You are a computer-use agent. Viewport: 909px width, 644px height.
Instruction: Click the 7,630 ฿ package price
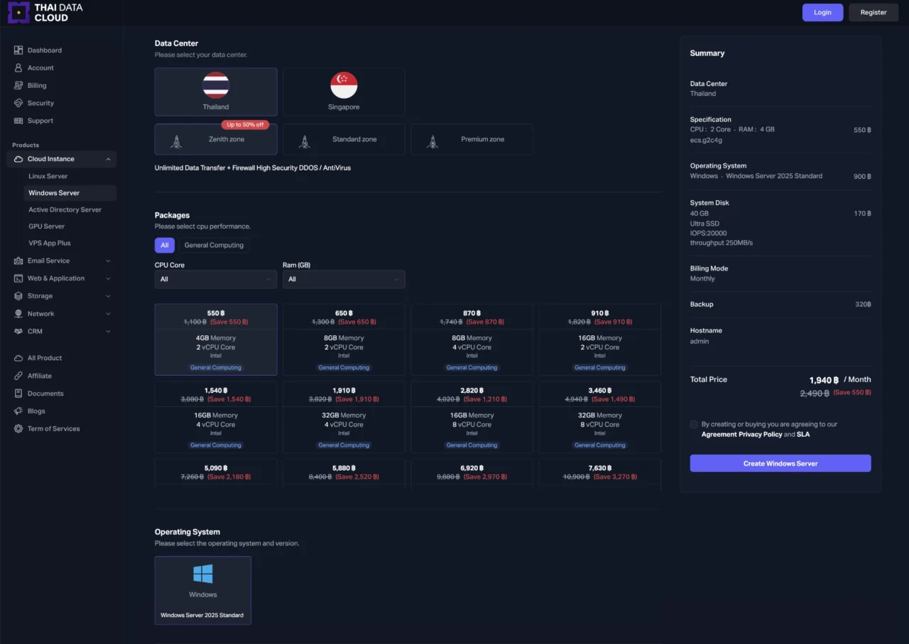tap(600, 468)
